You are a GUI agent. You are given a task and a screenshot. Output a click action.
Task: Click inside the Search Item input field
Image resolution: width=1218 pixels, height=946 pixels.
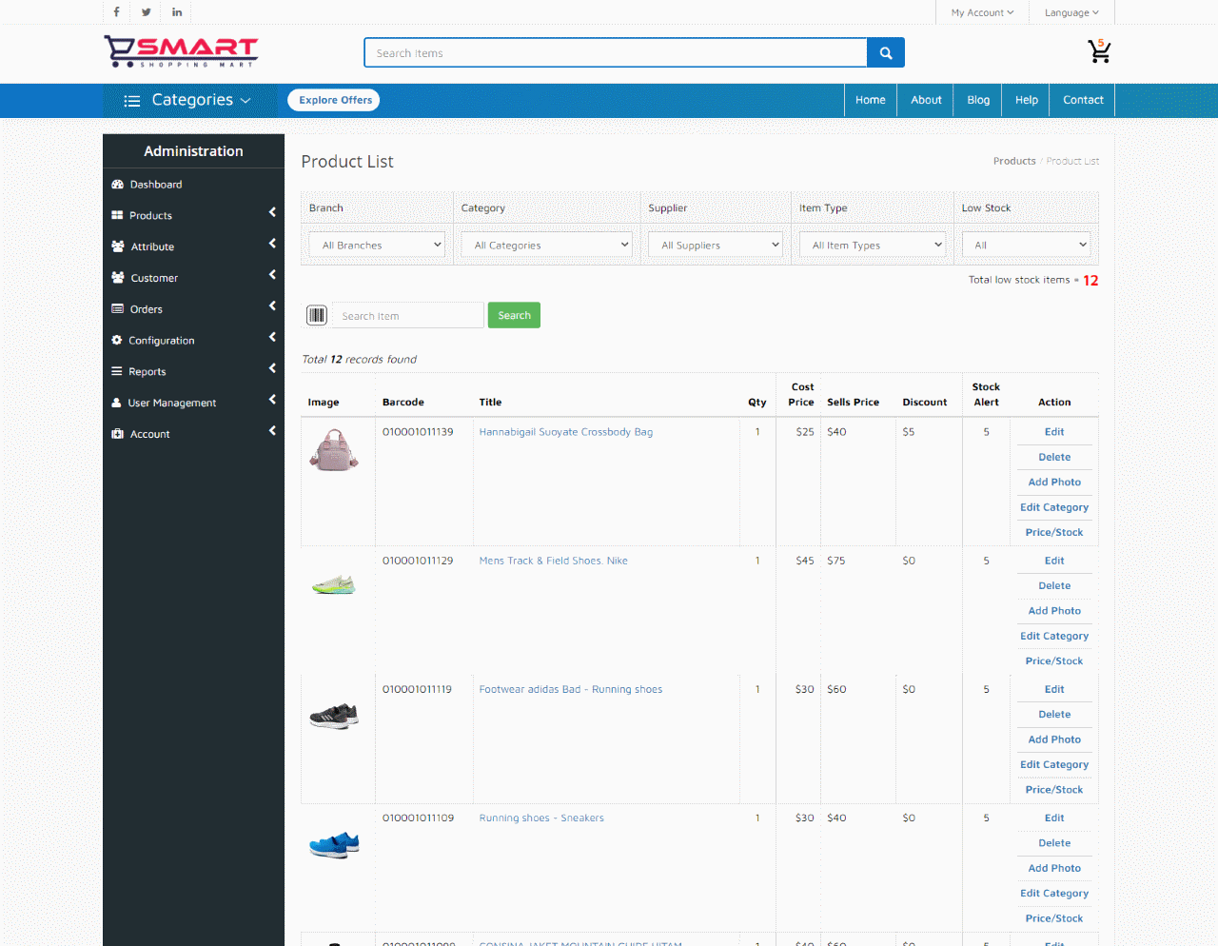tap(407, 315)
